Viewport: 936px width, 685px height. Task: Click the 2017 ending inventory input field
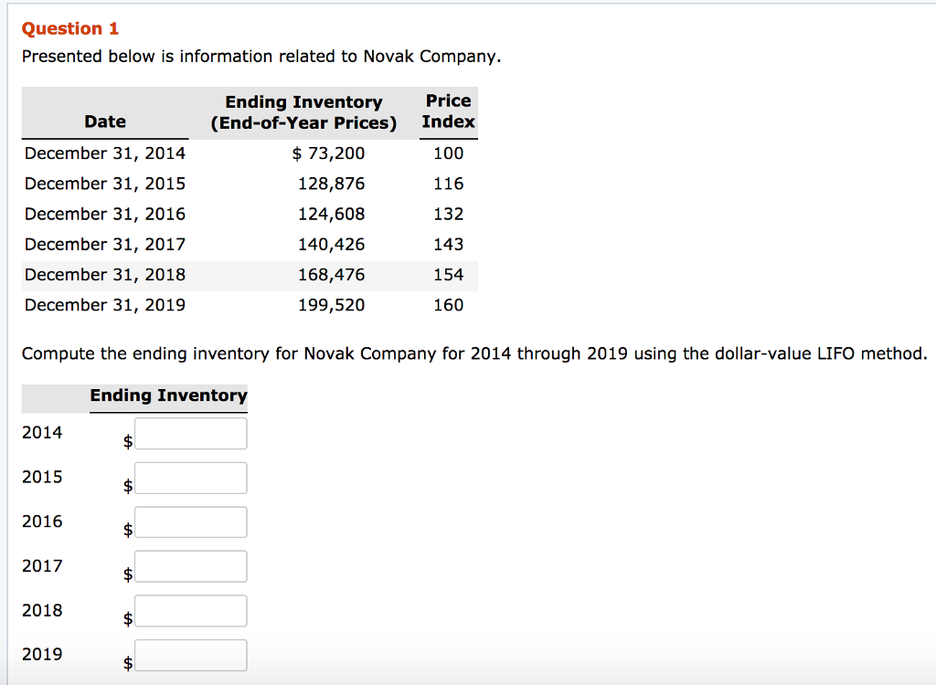190,566
